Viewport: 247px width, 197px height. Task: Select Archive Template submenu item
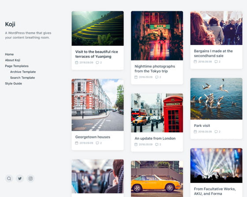point(23,72)
